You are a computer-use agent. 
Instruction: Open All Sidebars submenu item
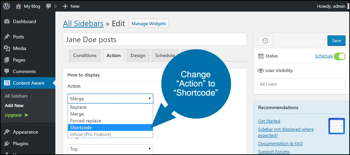point(16,96)
